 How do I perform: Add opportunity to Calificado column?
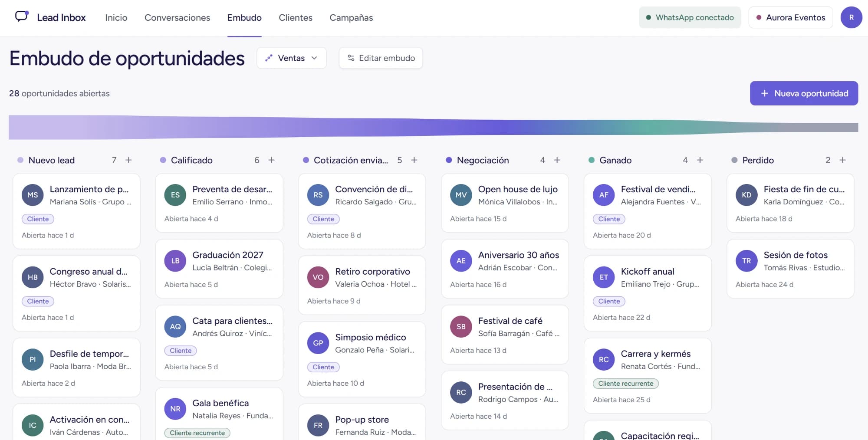(x=272, y=160)
